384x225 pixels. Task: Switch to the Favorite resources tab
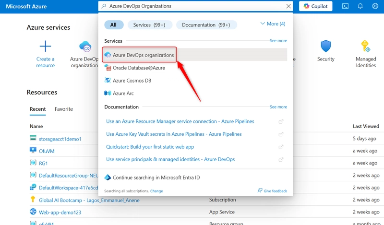coord(64,109)
